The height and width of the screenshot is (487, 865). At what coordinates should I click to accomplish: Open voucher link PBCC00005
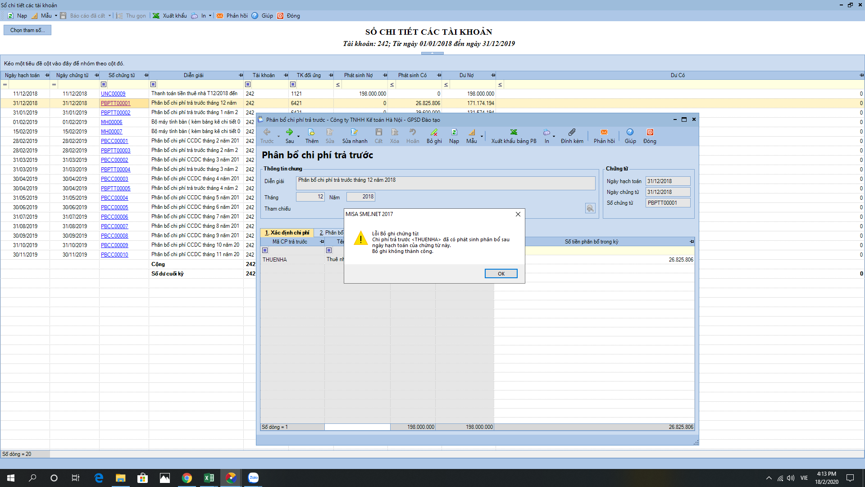point(114,207)
